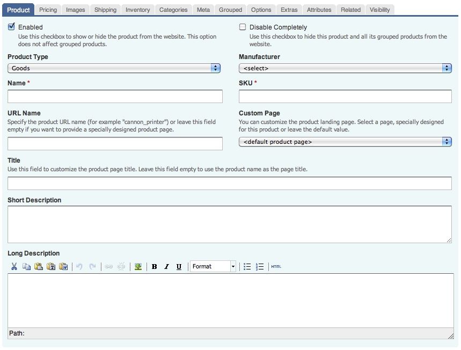
Task: Open the Custom Page dropdown
Action: 447,141
